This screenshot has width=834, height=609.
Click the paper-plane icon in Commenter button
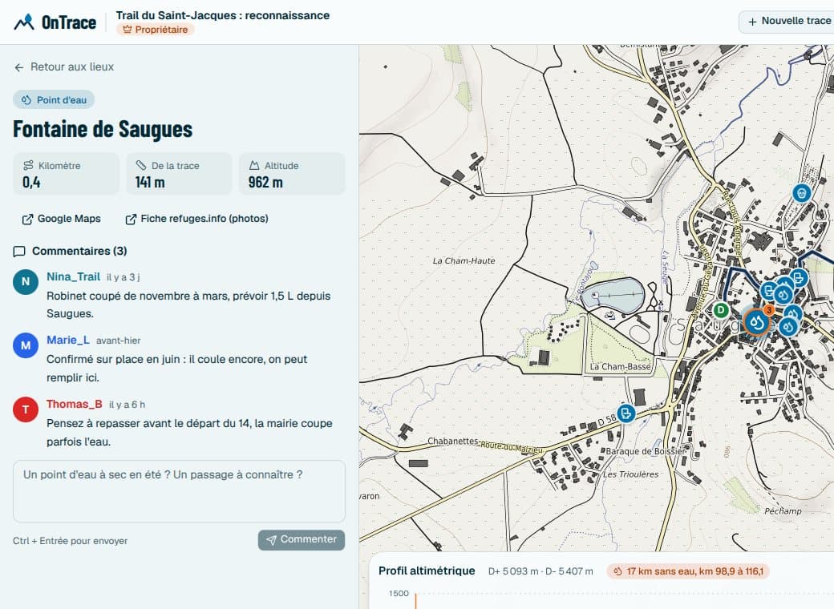[271, 540]
